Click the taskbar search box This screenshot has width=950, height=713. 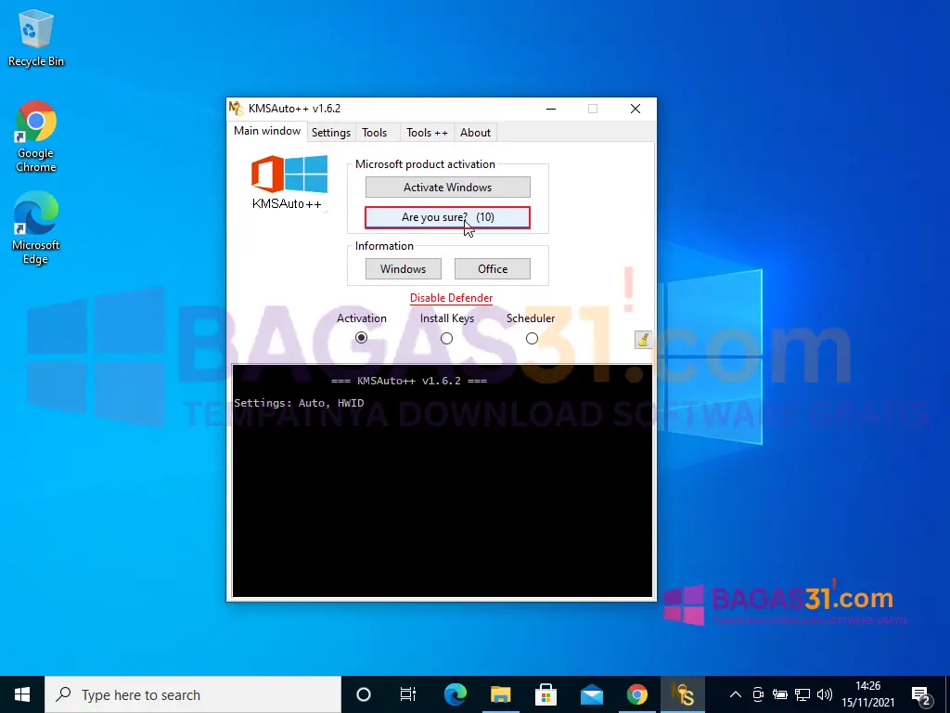pyautogui.click(x=193, y=694)
